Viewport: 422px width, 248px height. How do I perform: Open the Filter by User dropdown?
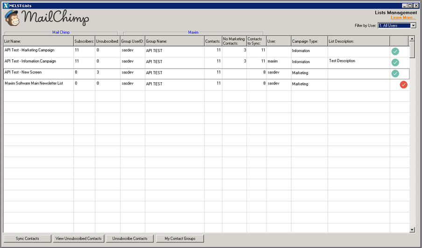(x=414, y=26)
